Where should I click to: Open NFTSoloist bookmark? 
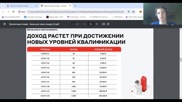click(x=117, y=17)
